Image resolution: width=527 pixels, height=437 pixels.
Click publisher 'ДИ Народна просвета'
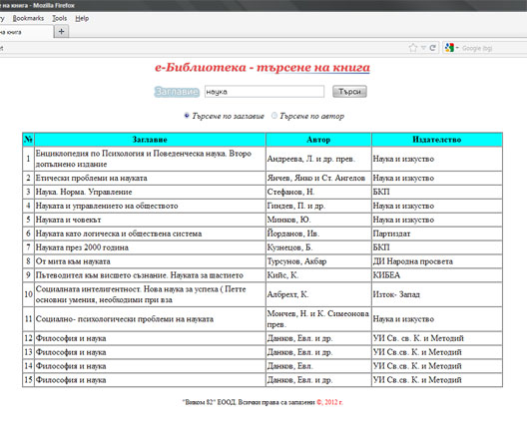(413, 261)
